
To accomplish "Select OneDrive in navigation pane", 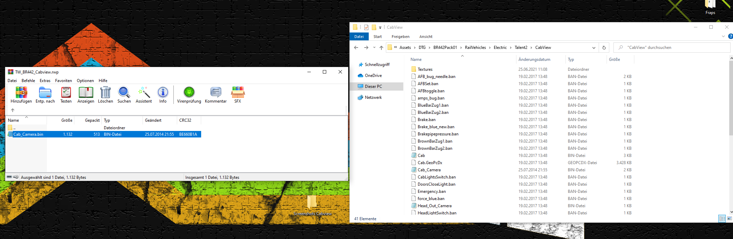I will tap(373, 76).
